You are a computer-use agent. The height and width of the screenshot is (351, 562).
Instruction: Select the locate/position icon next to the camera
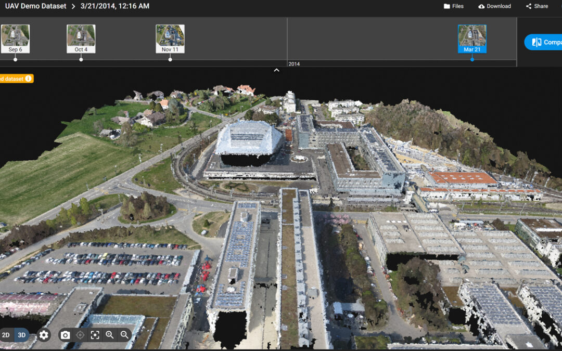coord(79,335)
